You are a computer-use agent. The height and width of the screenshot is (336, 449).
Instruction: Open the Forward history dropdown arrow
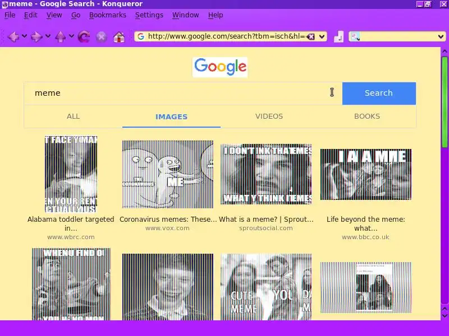pyautogui.click(x=48, y=36)
